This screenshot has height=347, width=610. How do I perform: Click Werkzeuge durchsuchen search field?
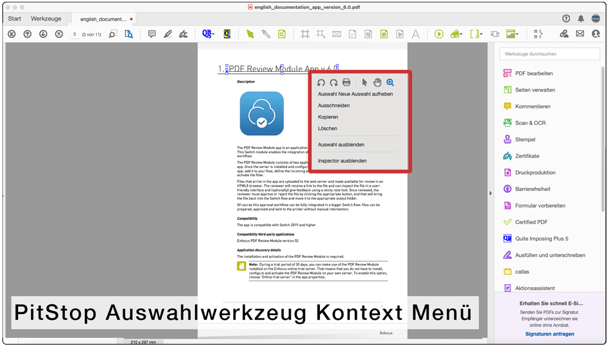click(550, 54)
